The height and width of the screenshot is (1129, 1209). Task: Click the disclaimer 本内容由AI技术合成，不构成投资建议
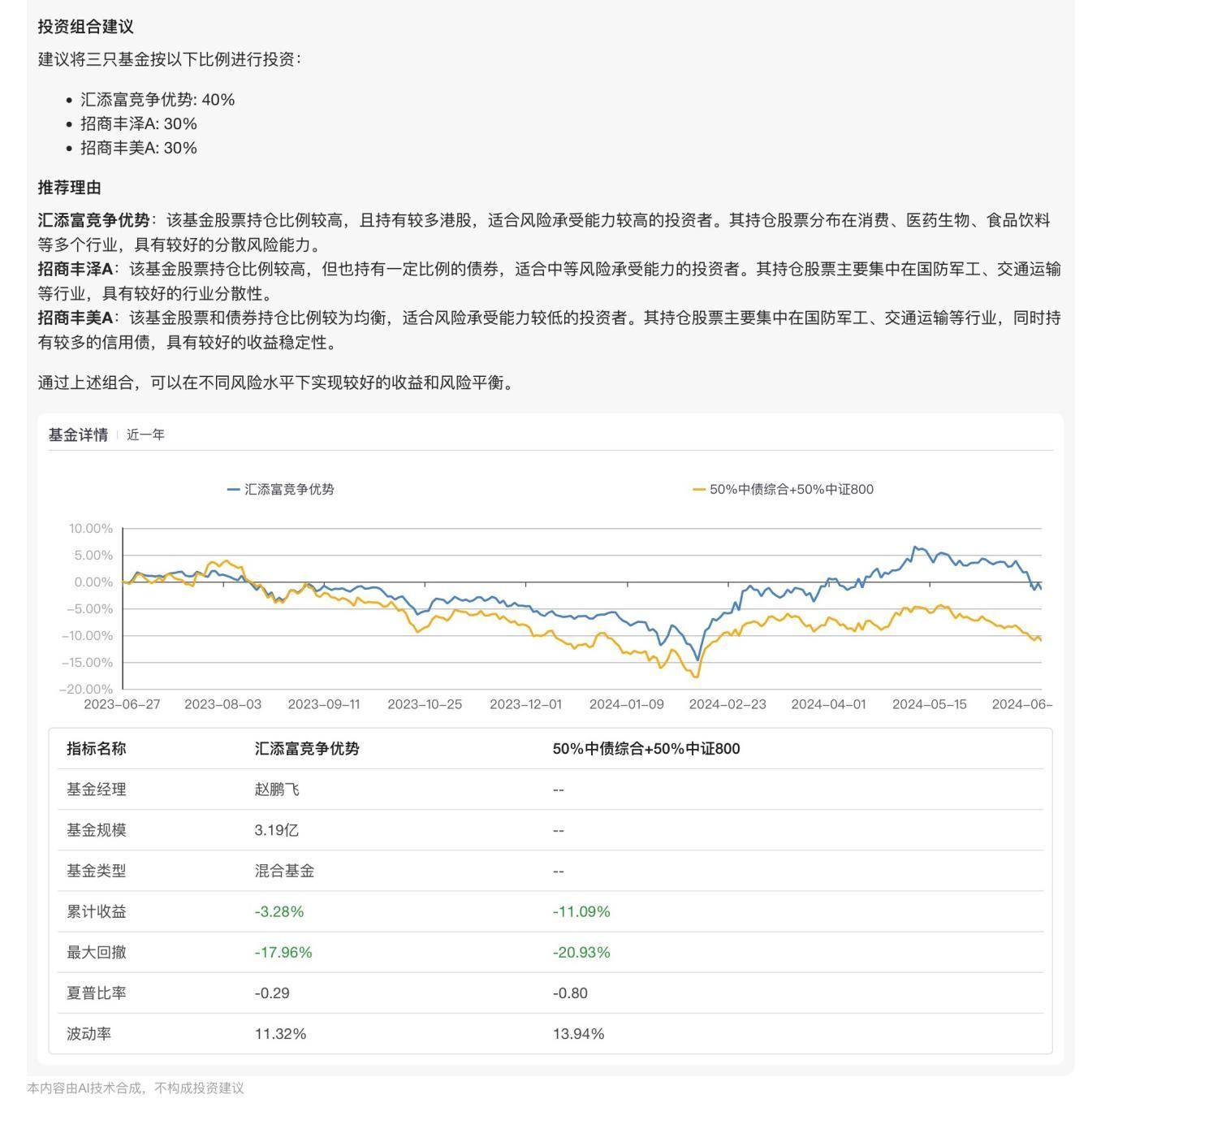pos(136,1088)
